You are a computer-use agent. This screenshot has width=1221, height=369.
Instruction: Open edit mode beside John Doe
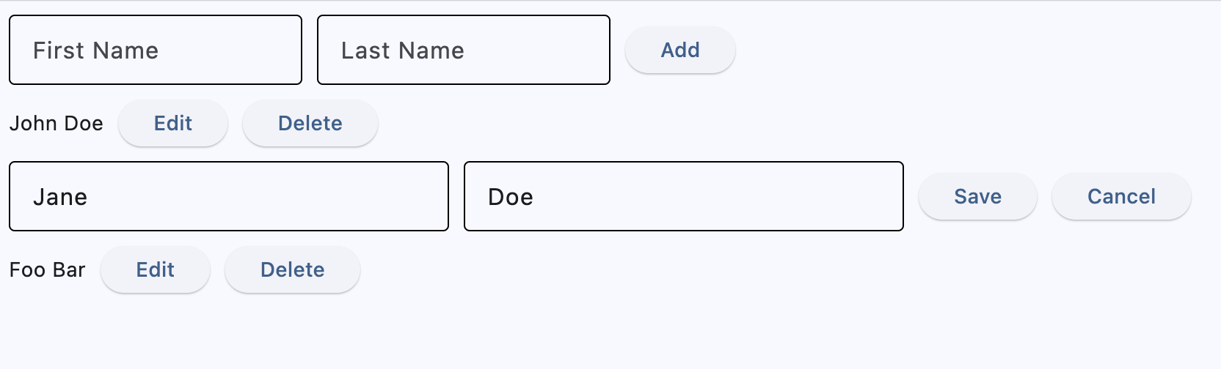point(173,123)
